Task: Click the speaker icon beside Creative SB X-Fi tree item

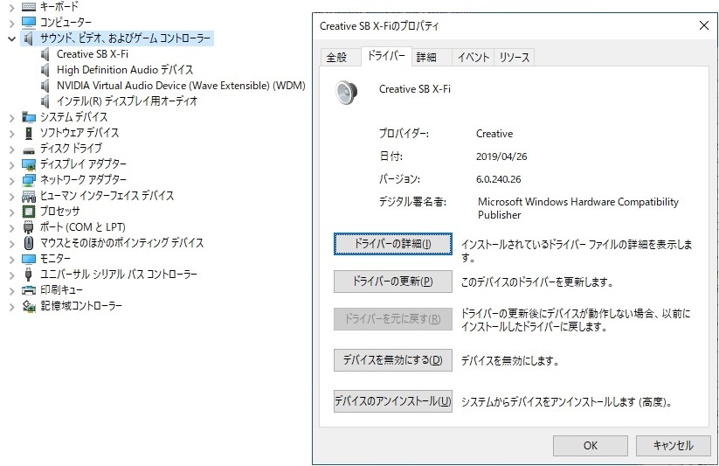Action: click(x=45, y=54)
